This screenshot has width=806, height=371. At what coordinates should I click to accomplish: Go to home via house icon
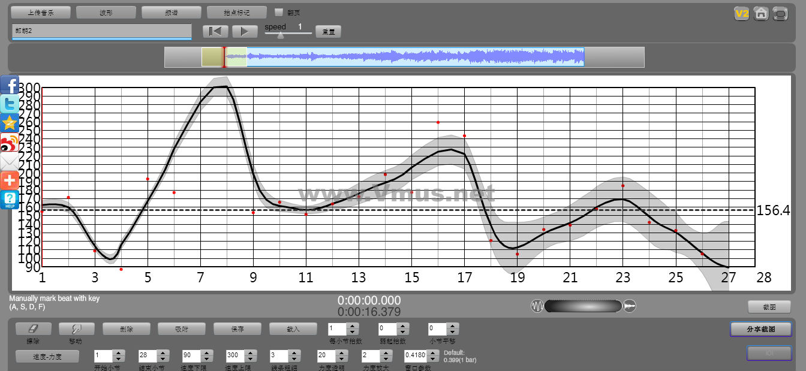click(761, 14)
